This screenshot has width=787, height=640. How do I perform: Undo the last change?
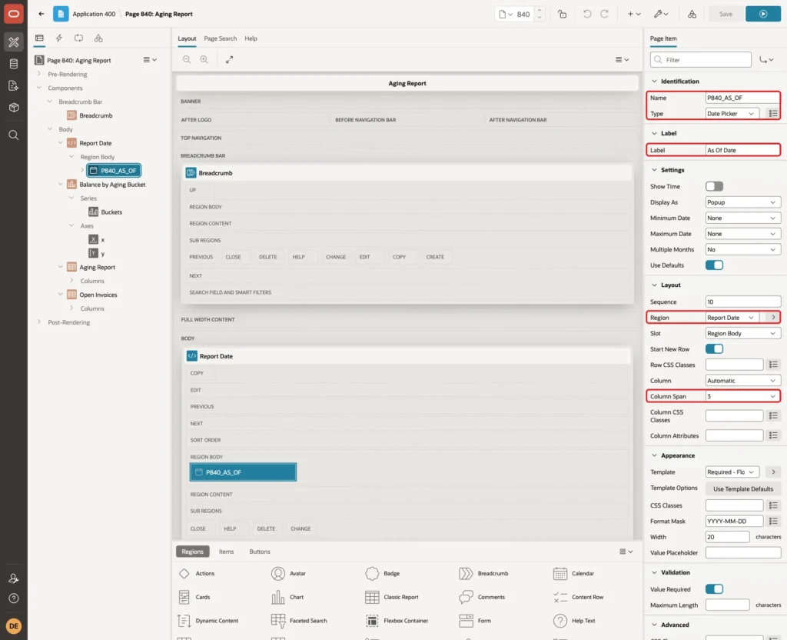pyautogui.click(x=586, y=14)
